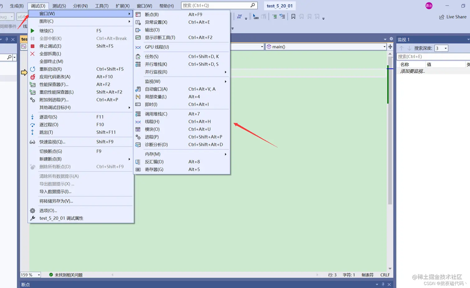The image size is (470, 288).
Task: Open Performance Profiler (性能探查器) item
Action: click(81, 85)
